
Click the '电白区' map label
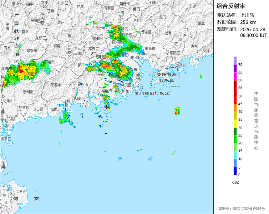pos(38,109)
